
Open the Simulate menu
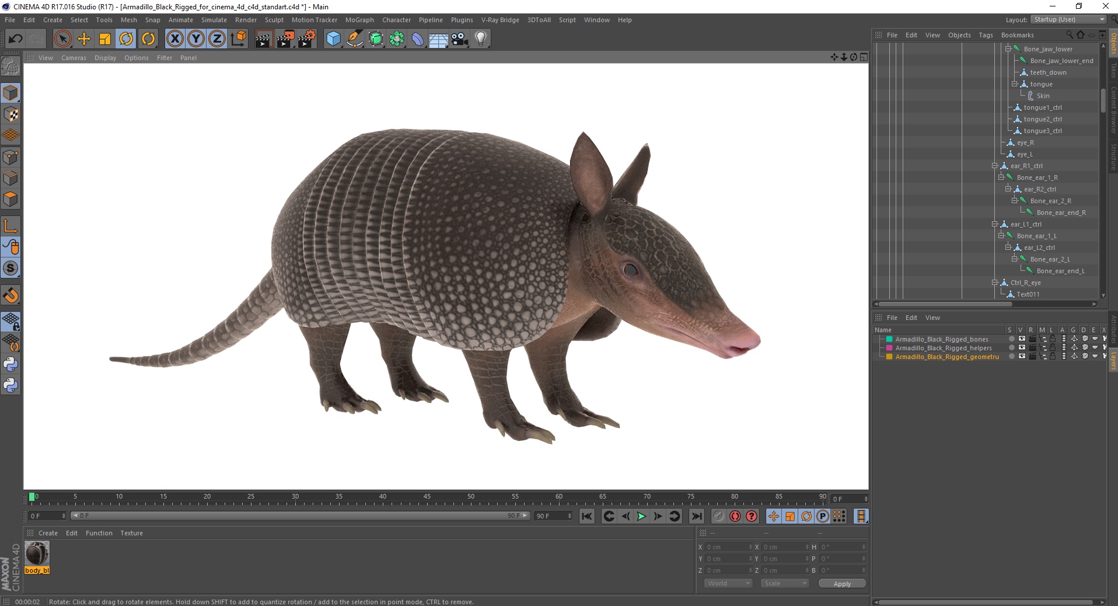tap(214, 20)
